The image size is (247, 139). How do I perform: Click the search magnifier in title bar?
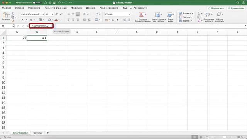coord(238,3)
